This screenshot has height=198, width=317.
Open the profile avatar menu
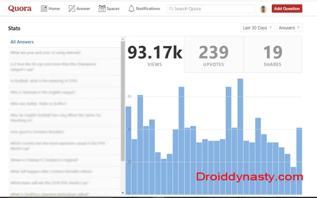click(x=263, y=9)
